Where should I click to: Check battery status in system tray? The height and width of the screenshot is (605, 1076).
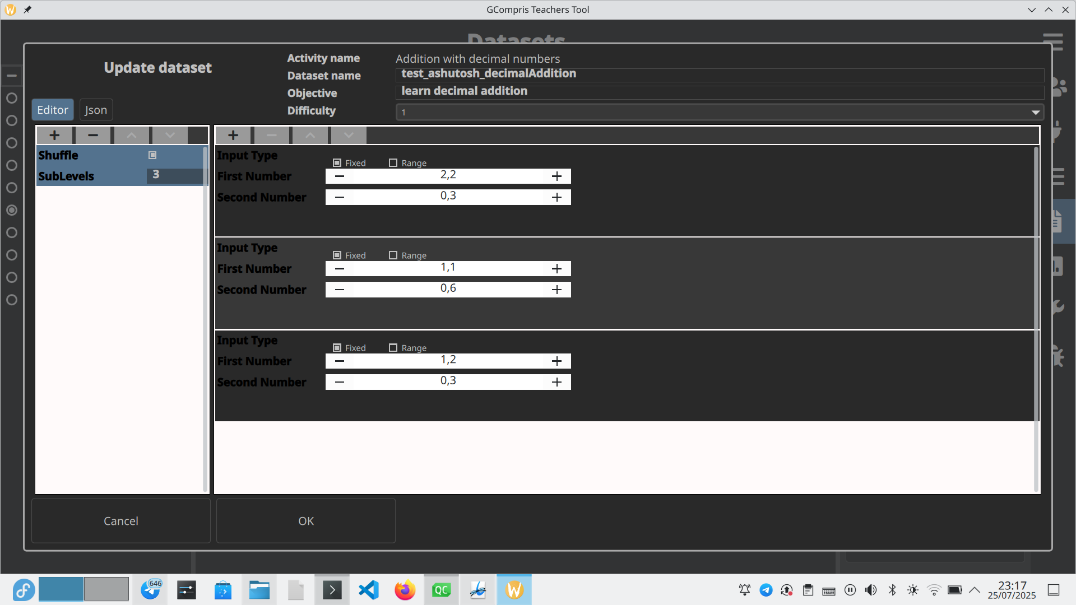[x=955, y=590]
